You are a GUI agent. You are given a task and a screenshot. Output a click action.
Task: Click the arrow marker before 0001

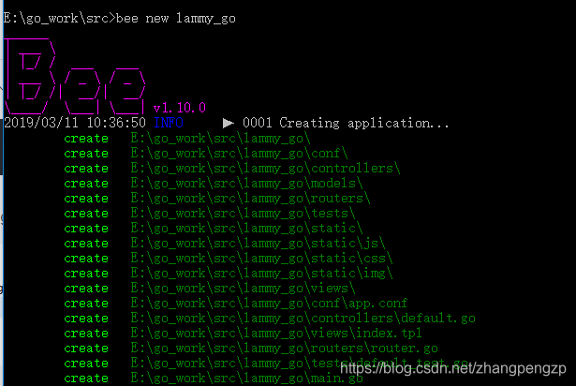pyautogui.click(x=229, y=123)
